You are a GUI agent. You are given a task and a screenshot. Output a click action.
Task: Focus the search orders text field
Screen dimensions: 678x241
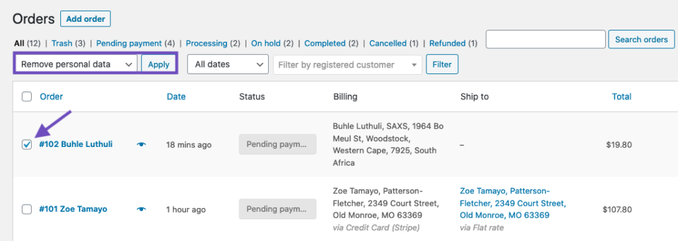pos(546,39)
